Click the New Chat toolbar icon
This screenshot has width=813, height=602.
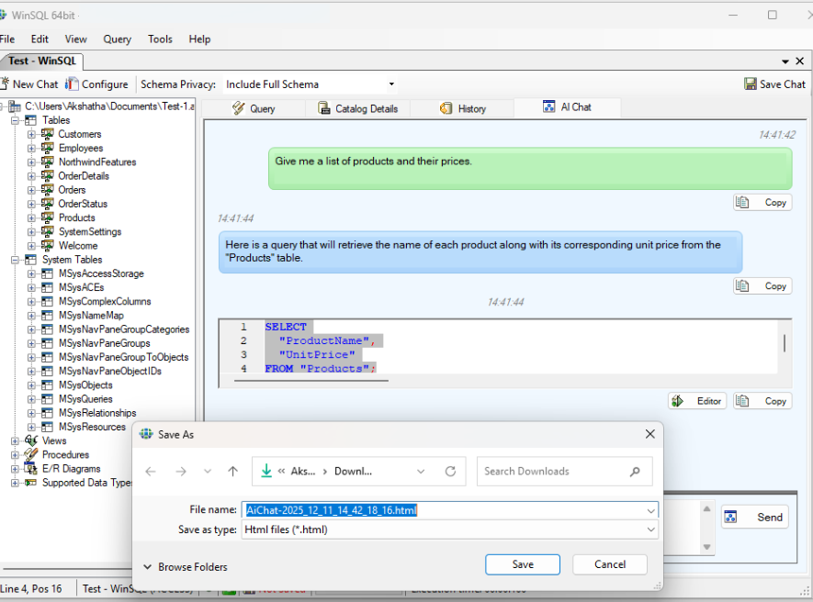pyautogui.click(x=6, y=84)
